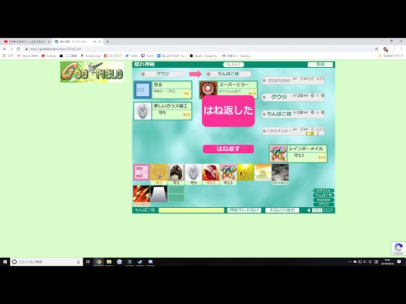Screen dimensions: 406x304
Task: Open the お告げの歴史 message history
Action: [282, 210]
